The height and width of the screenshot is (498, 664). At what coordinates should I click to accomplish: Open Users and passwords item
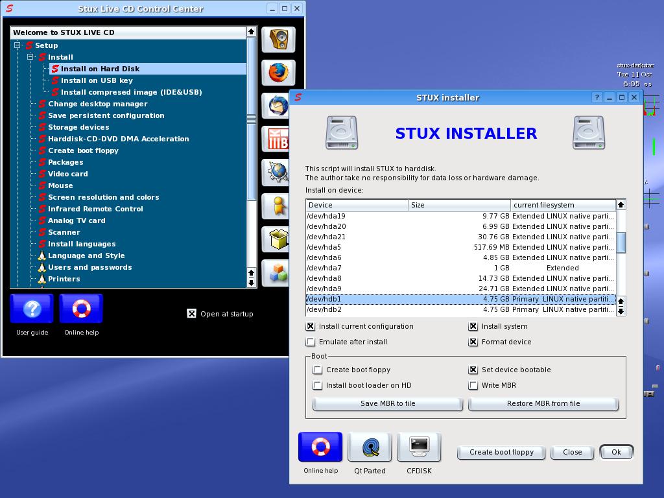tap(89, 267)
